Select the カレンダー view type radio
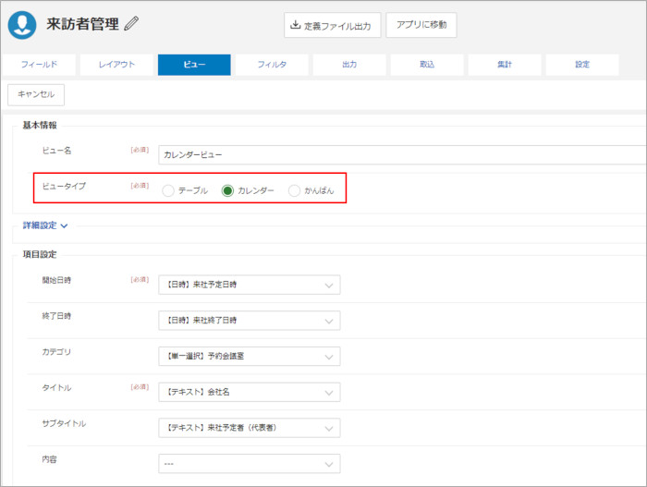 click(x=227, y=190)
